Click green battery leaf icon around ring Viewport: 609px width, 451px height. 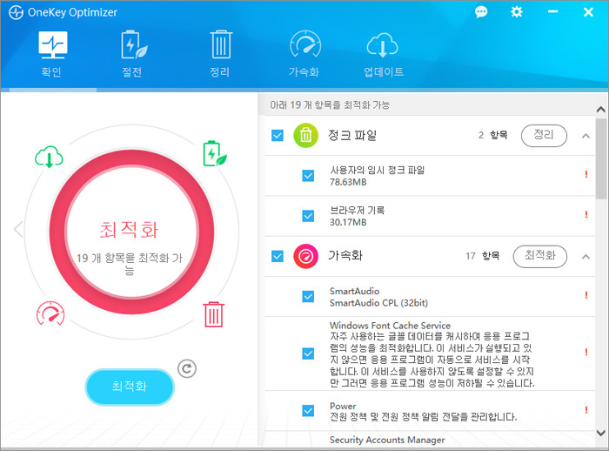[x=215, y=153]
